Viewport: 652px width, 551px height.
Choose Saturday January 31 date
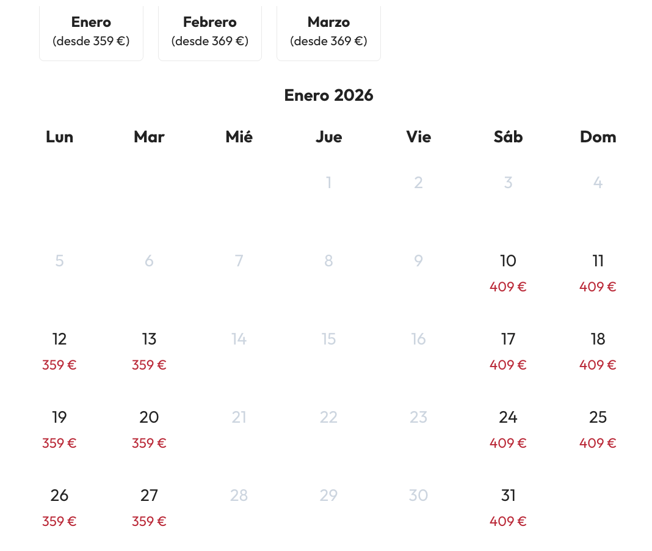point(508,507)
